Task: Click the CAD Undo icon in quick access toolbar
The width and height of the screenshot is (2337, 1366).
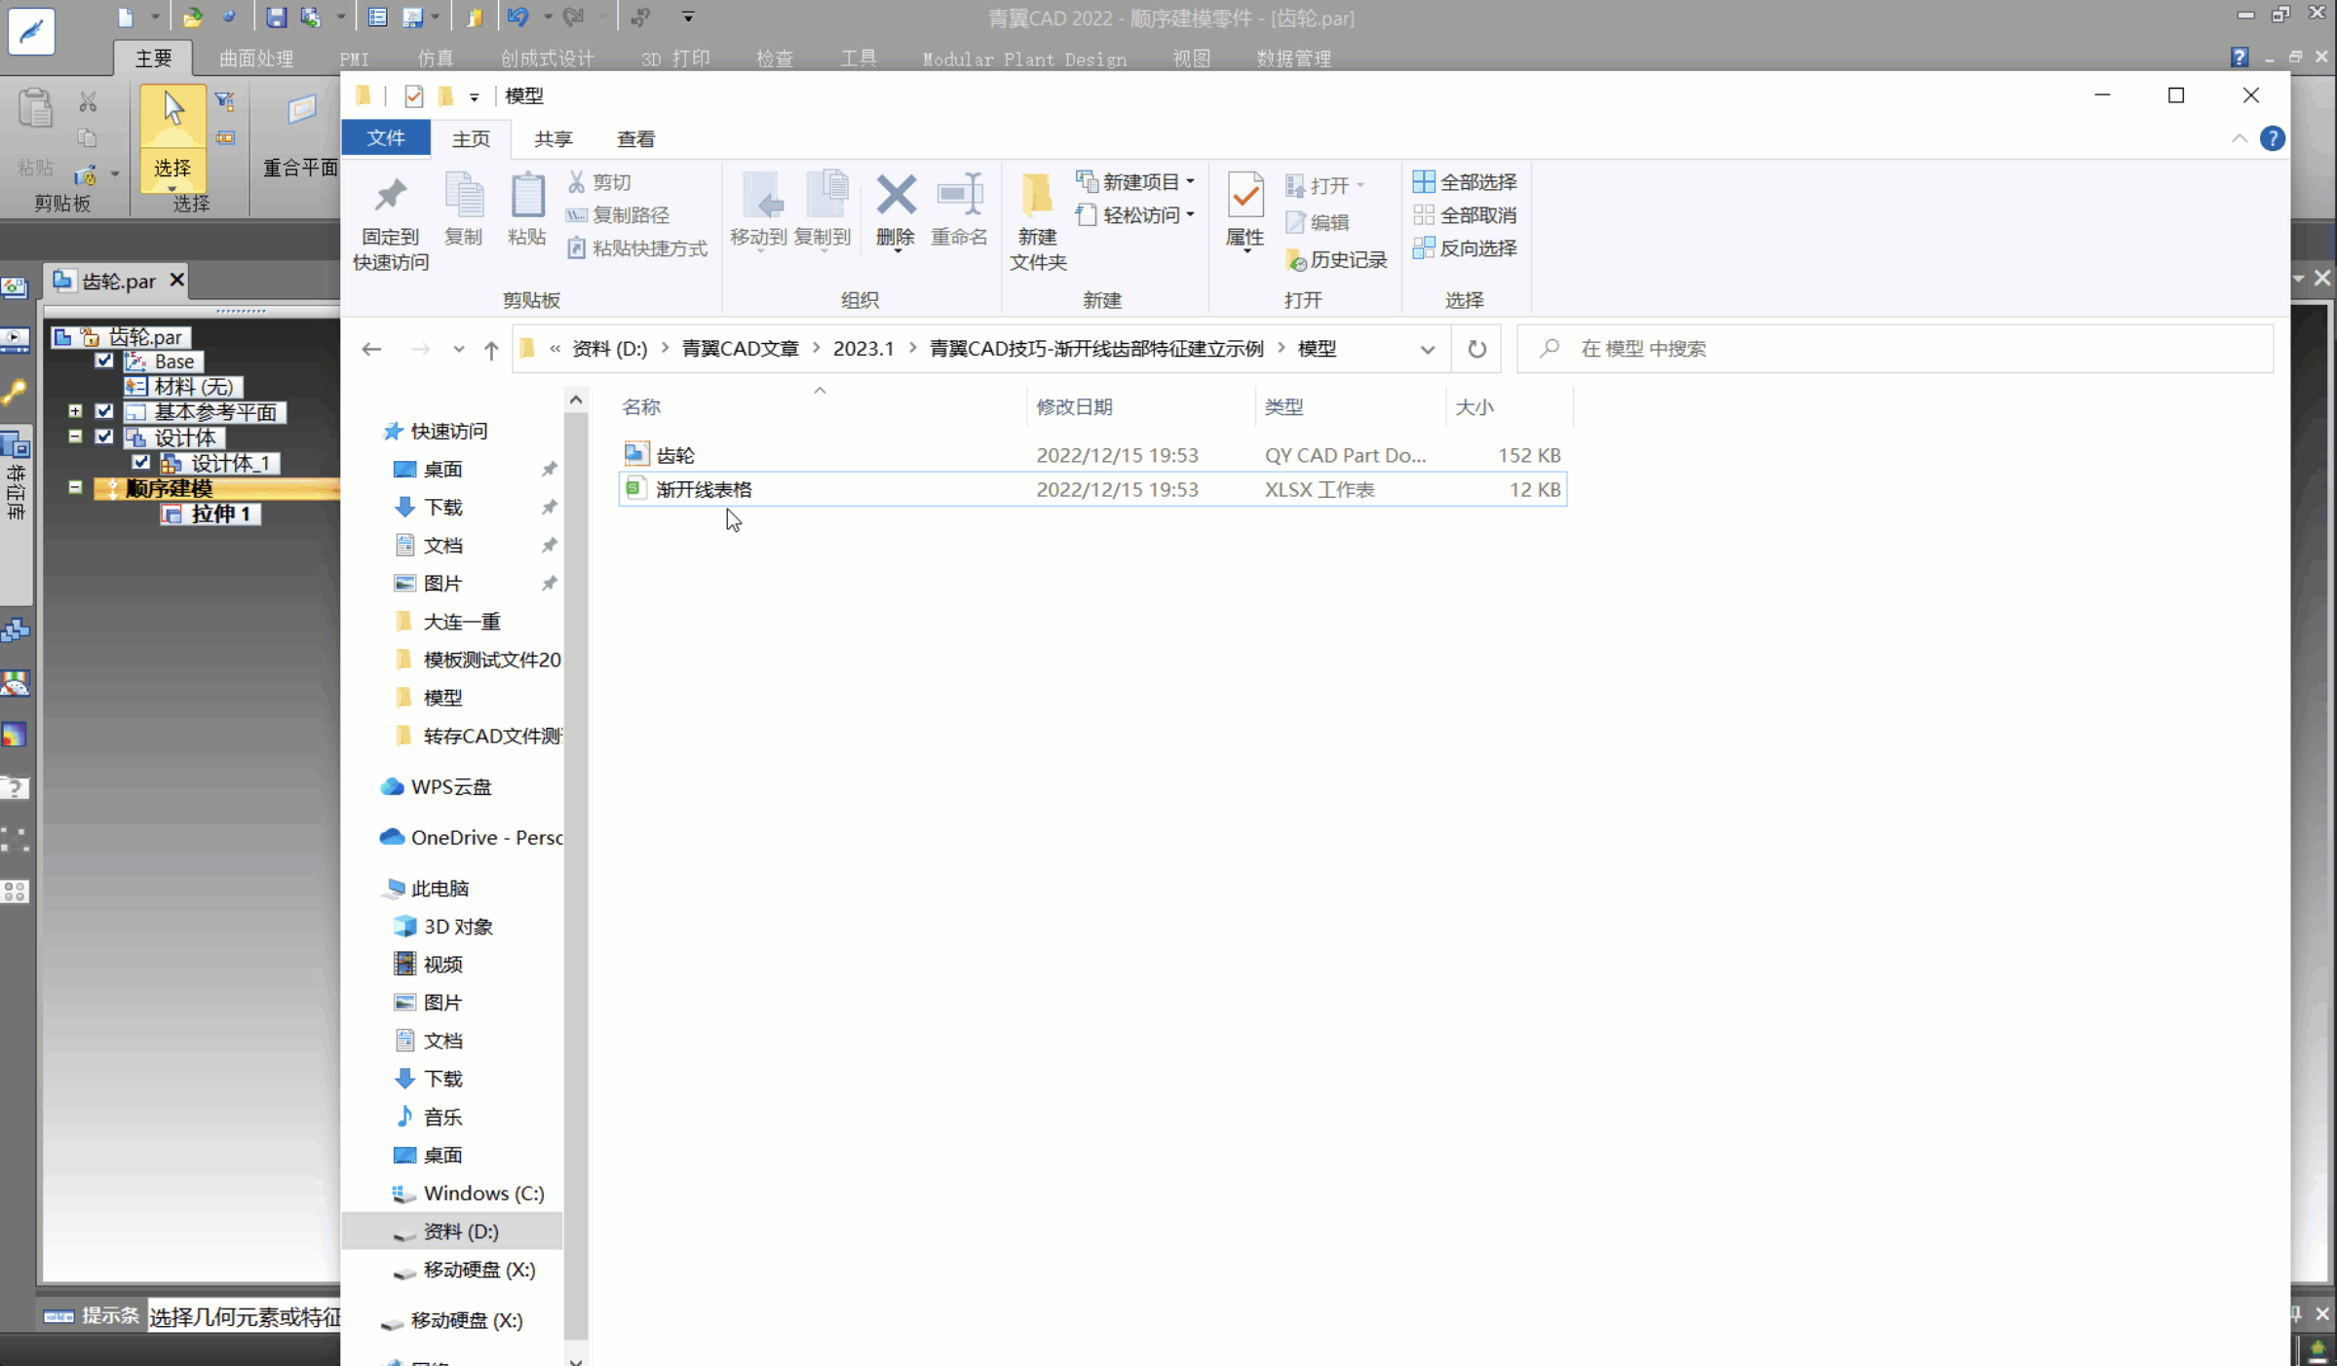Action: click(x=517, y=17)
